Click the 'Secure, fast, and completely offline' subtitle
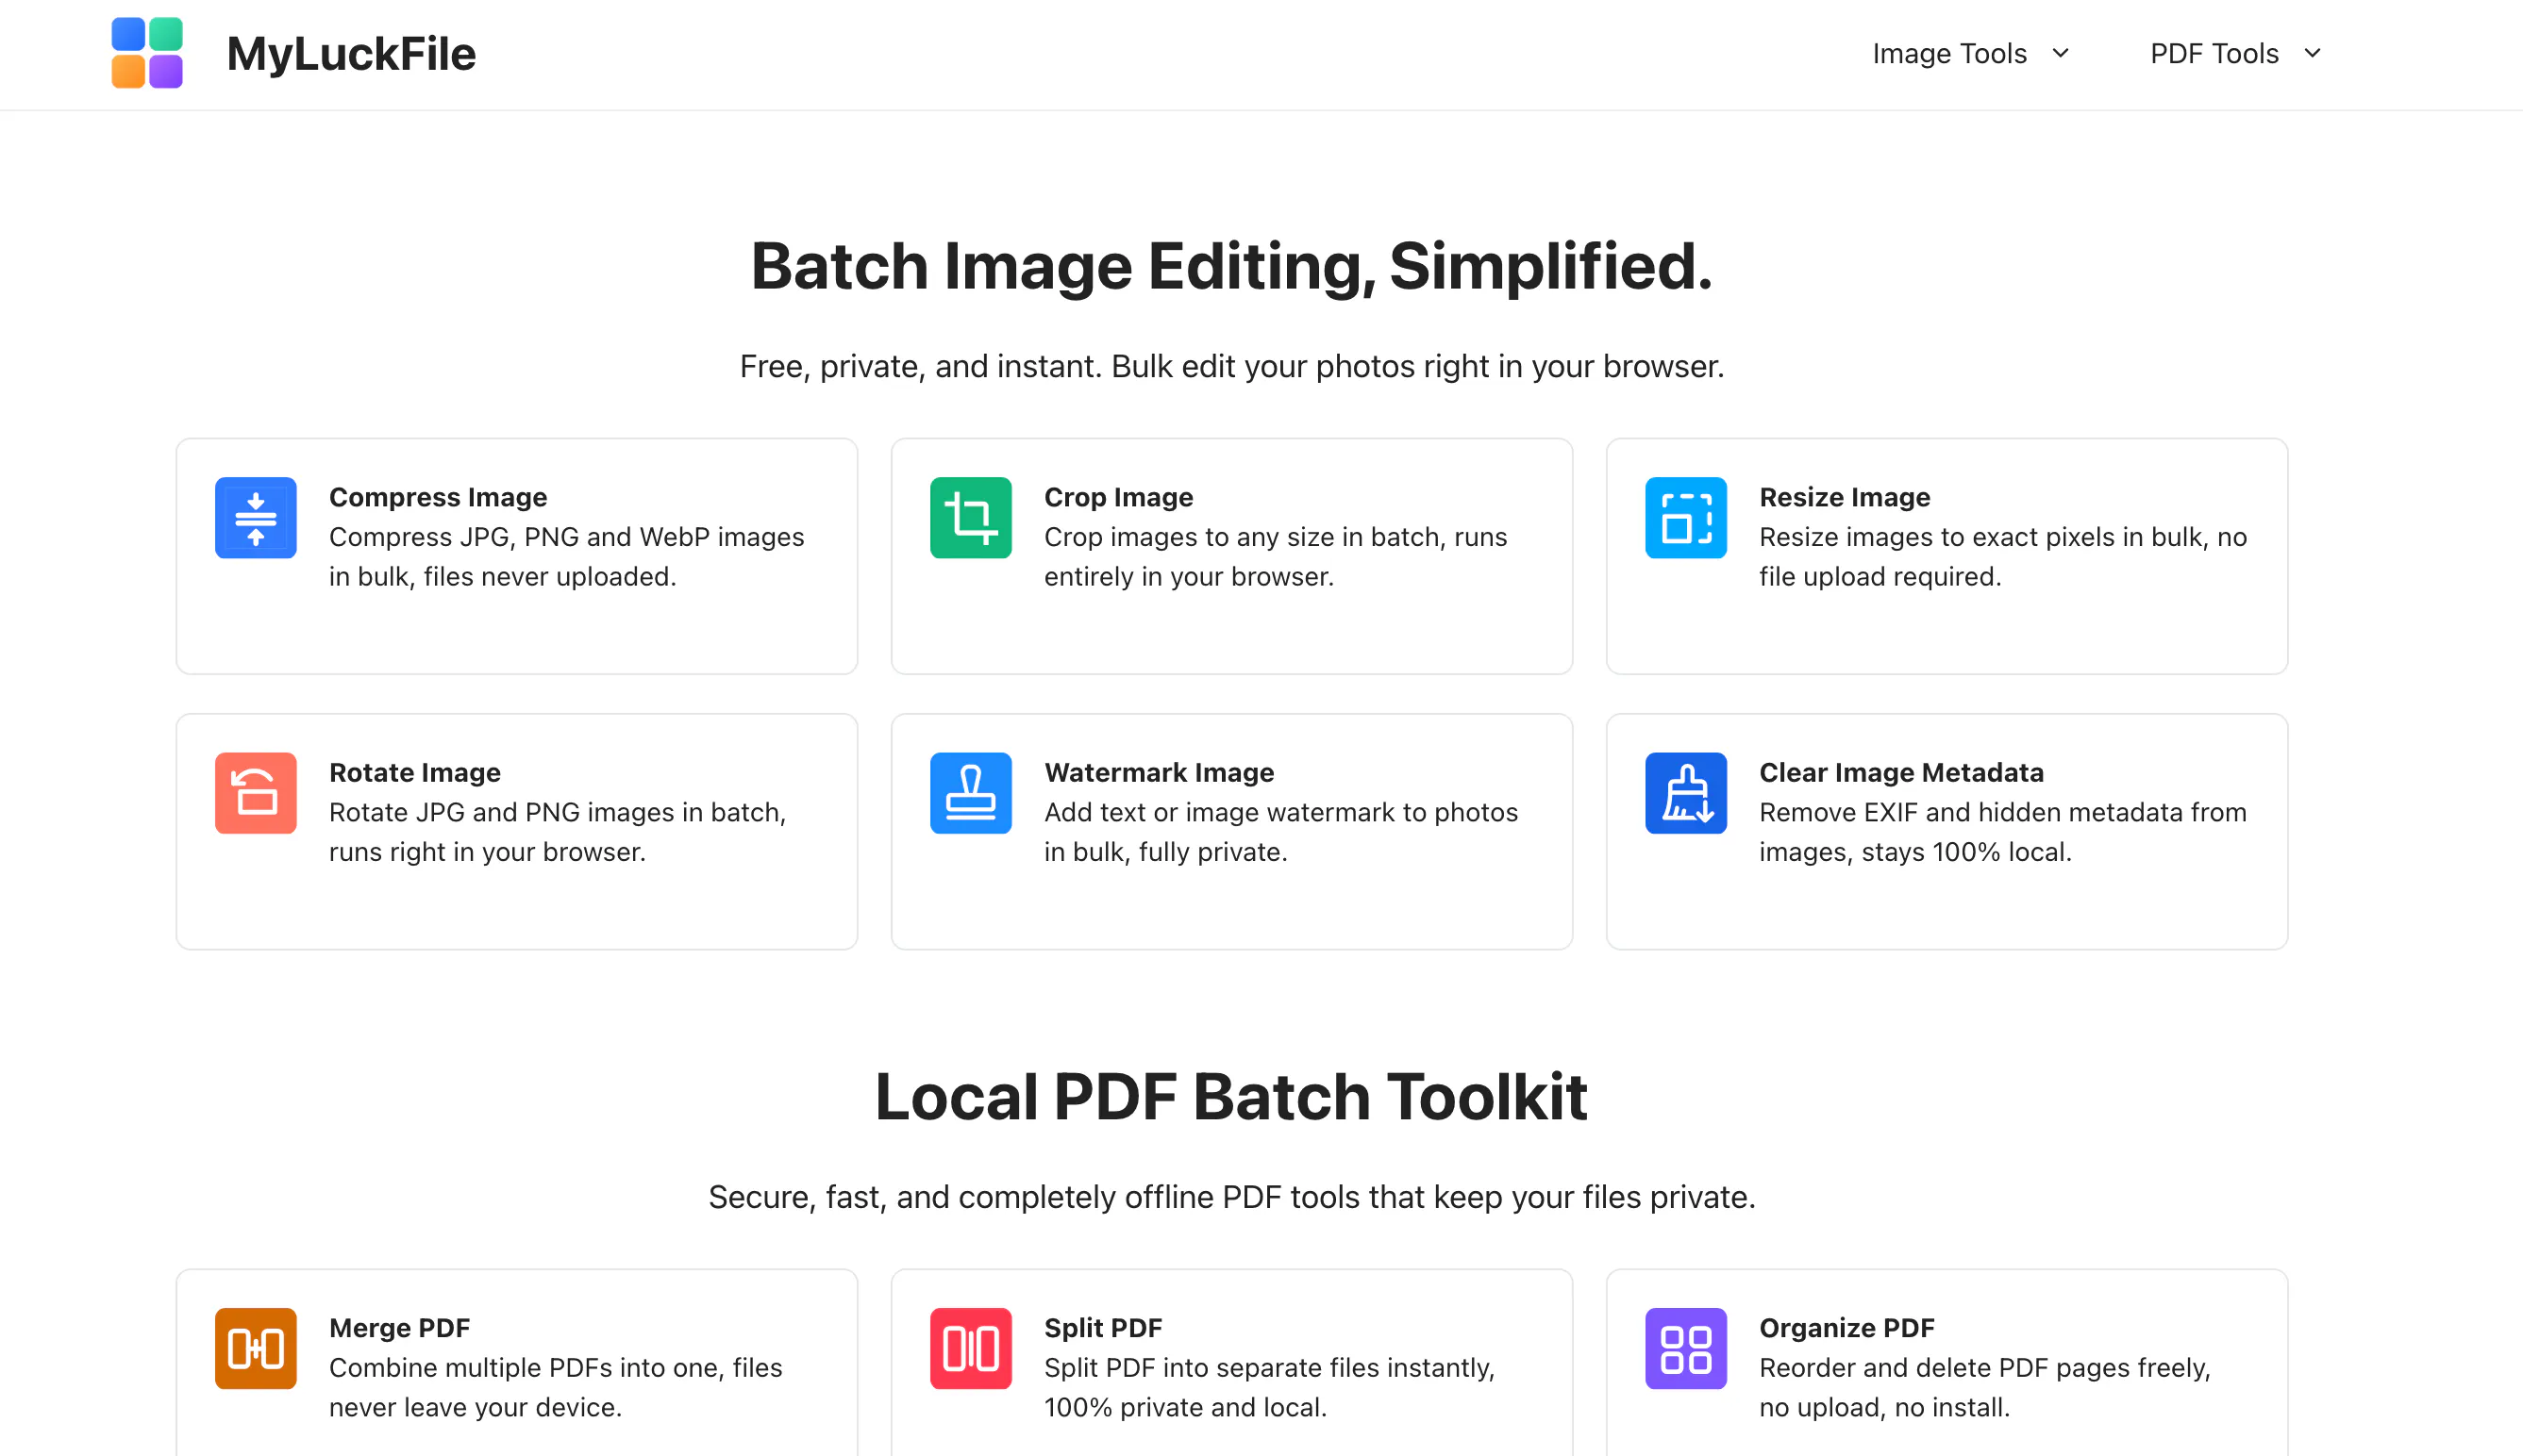2523x1456 pixels. point(1231,1197)
